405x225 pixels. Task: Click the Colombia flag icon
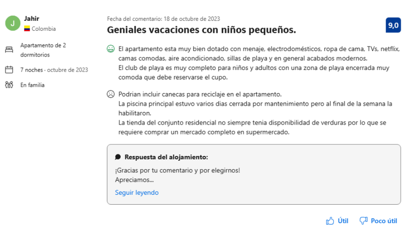click(27, 29)
